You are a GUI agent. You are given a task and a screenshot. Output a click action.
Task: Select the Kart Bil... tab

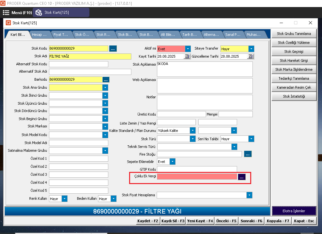[18, 35]
